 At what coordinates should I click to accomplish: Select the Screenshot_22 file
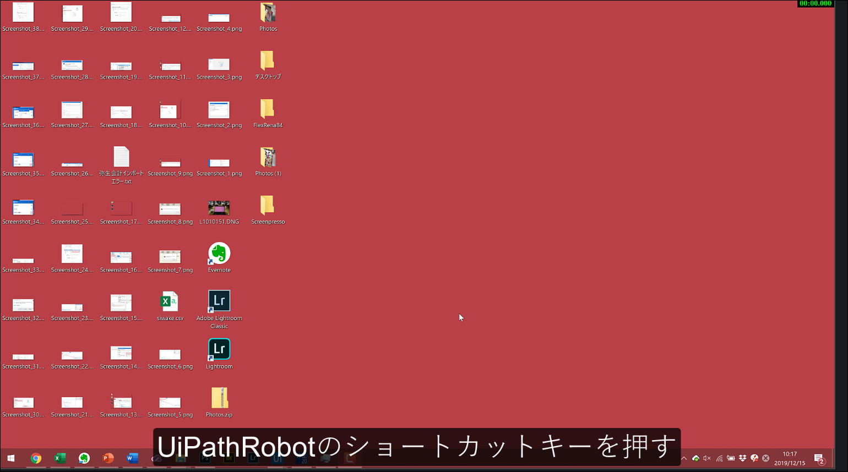[72, 360]
